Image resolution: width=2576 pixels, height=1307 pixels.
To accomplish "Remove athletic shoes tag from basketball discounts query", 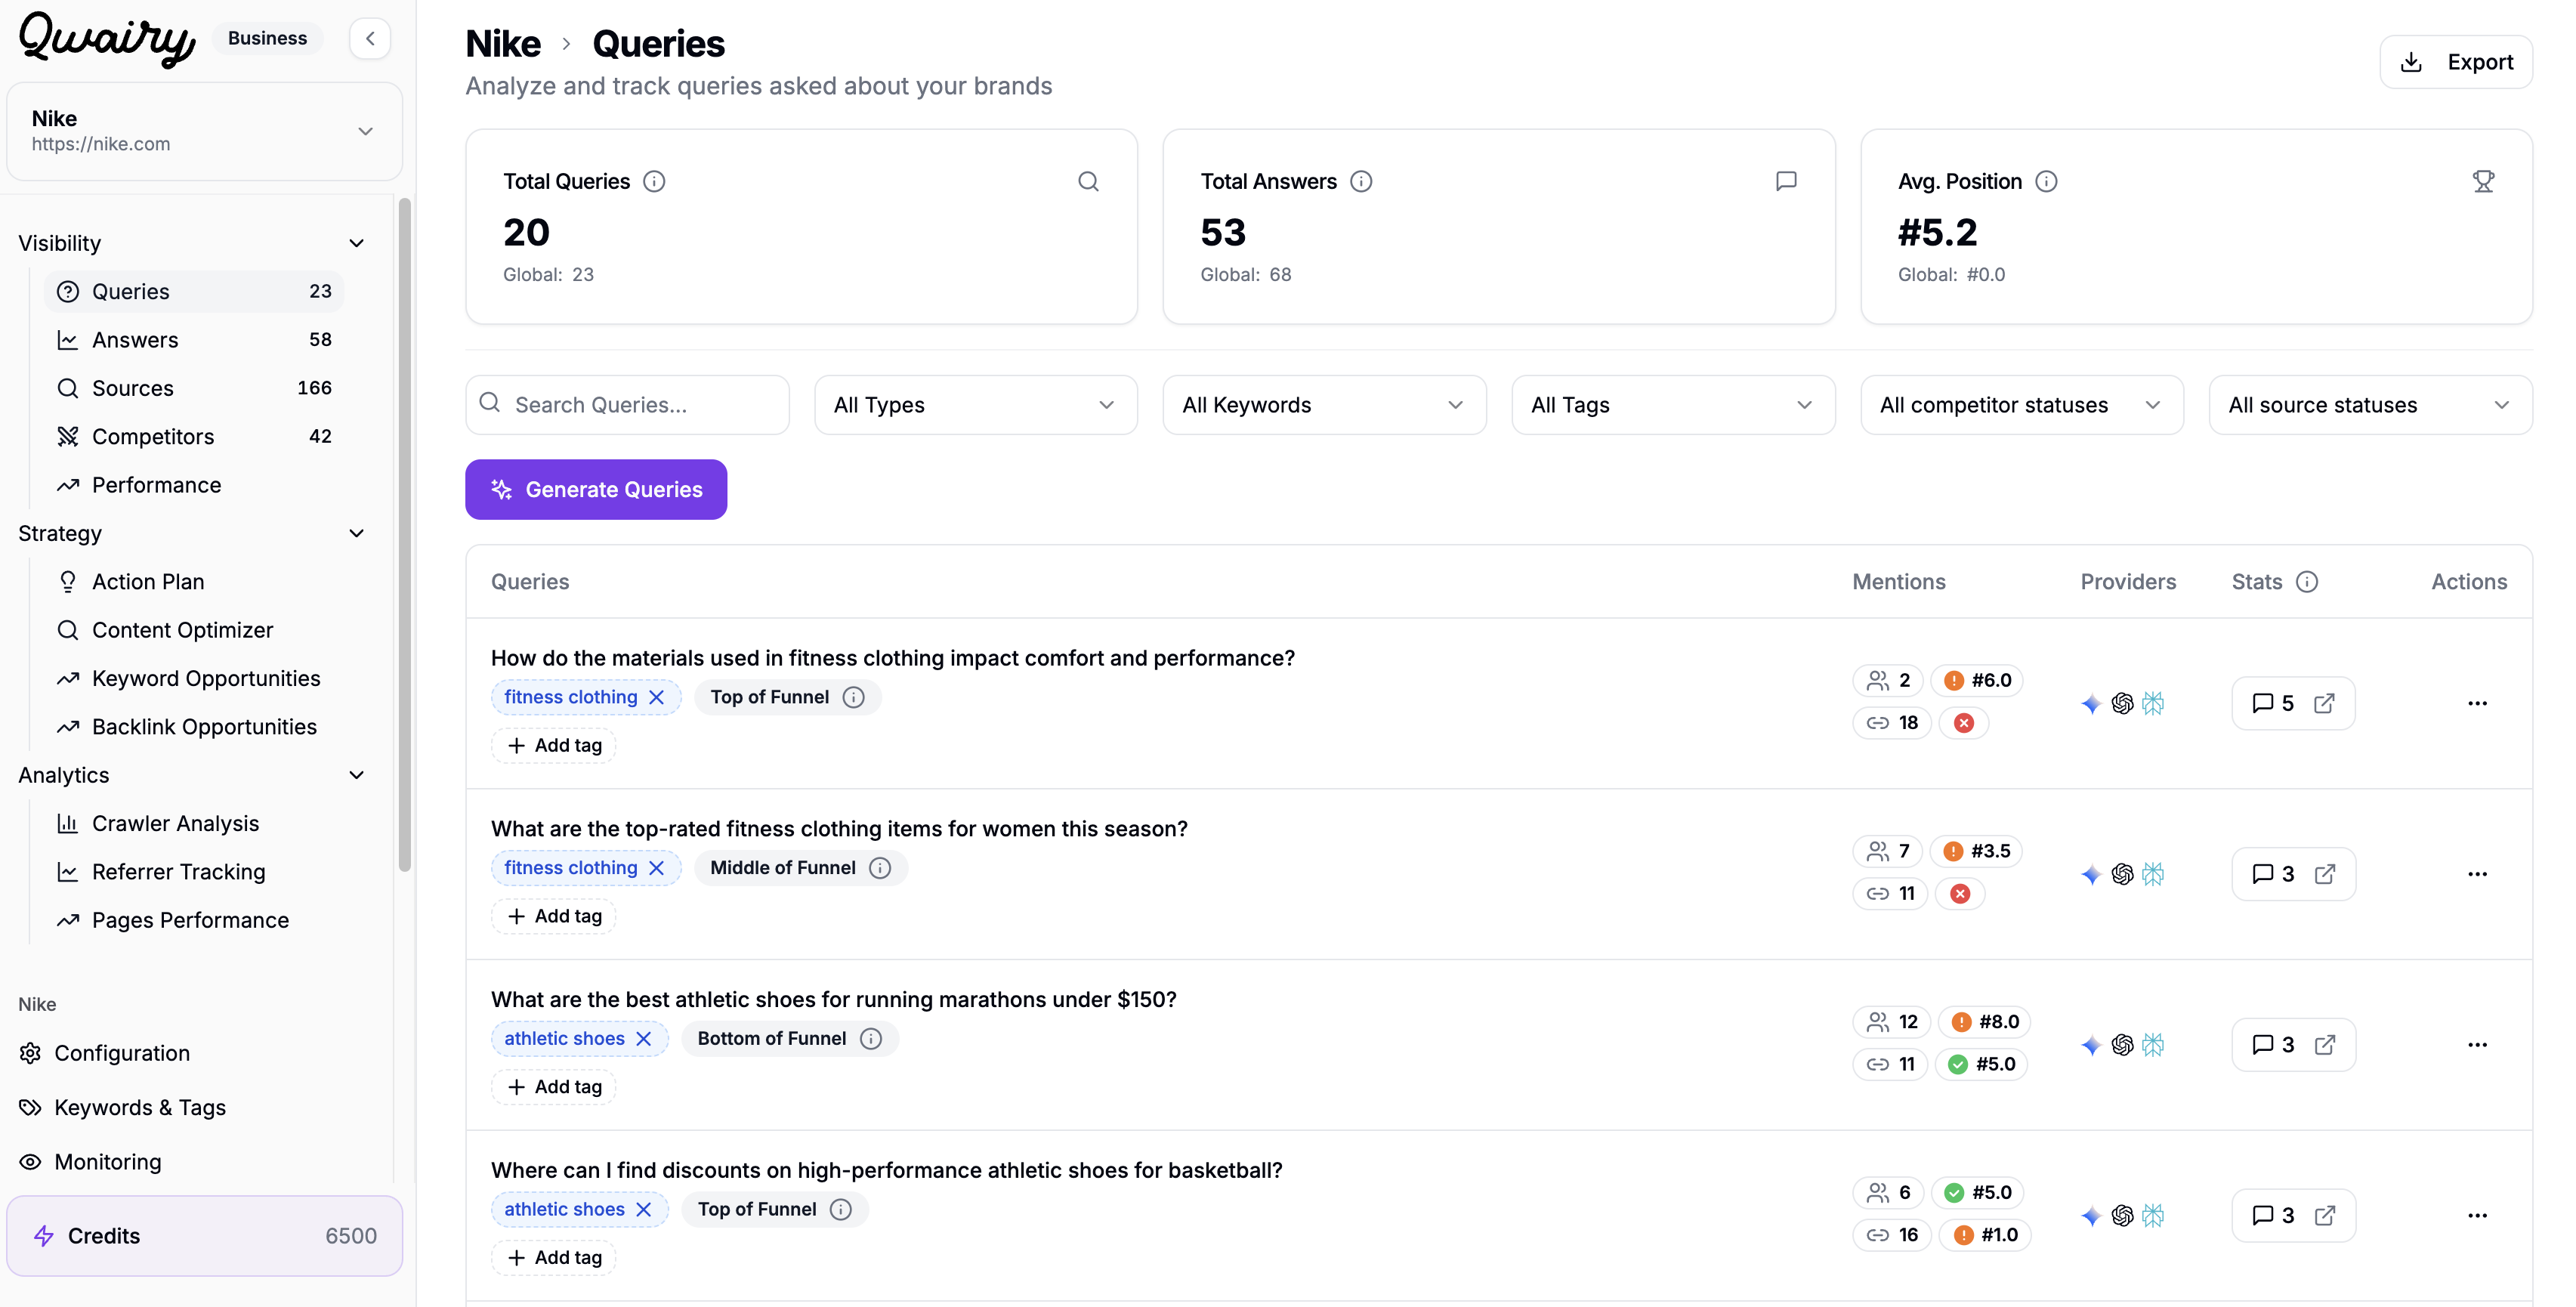I will [x=644, y=1210].
